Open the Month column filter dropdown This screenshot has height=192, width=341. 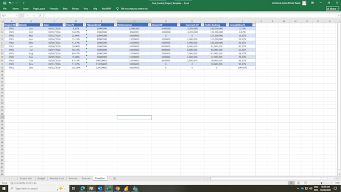coord(41,25)
